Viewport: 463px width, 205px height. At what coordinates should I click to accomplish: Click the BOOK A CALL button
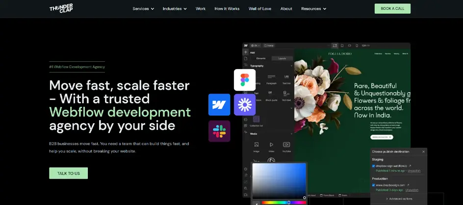[392, 8]
